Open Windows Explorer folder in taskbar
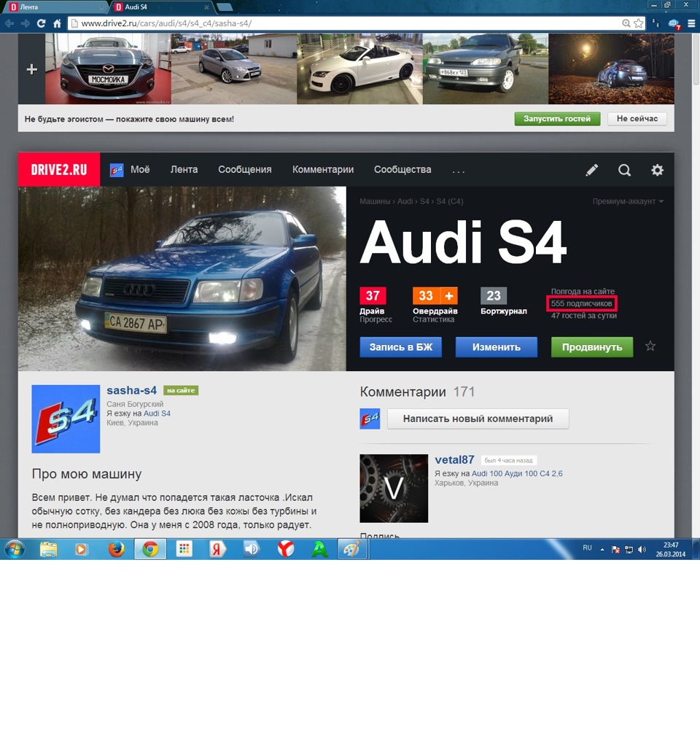 (48, 550)
